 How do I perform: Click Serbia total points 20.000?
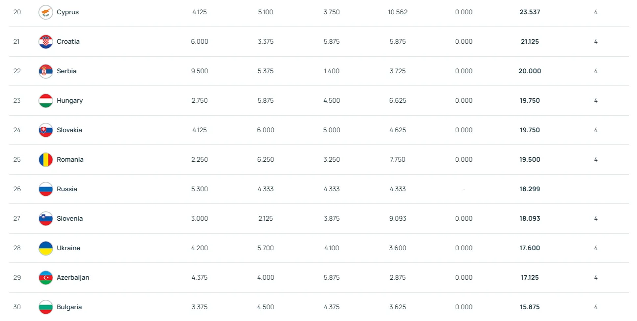click(530, 71)
